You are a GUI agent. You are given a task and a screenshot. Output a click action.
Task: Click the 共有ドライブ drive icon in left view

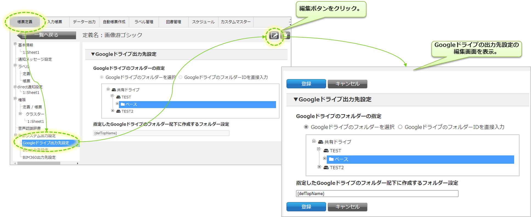114,90
